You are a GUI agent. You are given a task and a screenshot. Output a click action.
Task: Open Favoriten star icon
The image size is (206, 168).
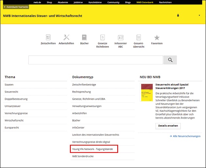[157, 37]
